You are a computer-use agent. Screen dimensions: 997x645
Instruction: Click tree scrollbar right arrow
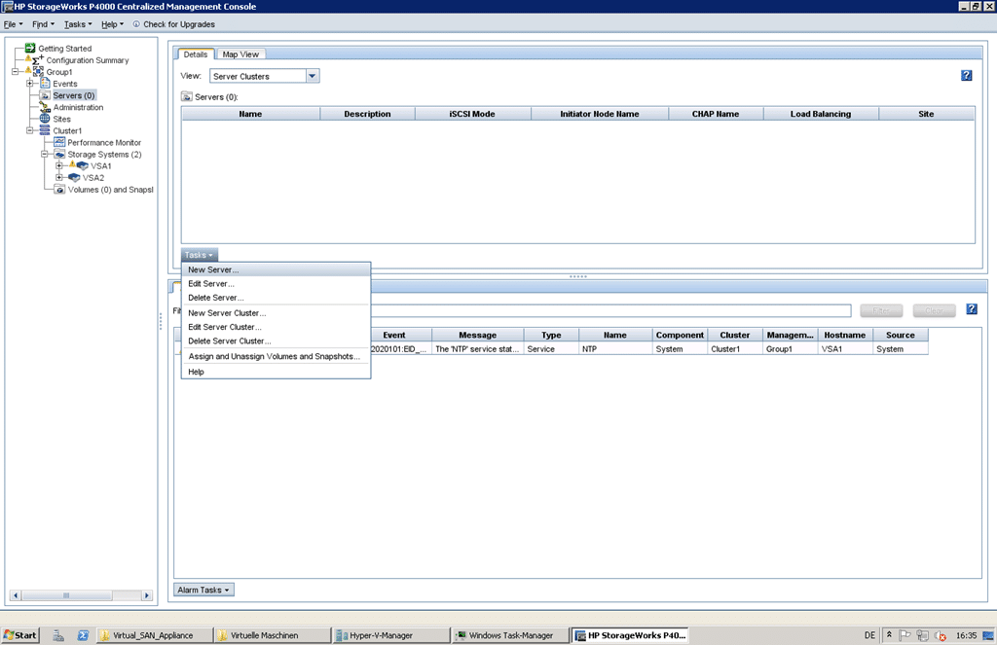pos(147,595)
